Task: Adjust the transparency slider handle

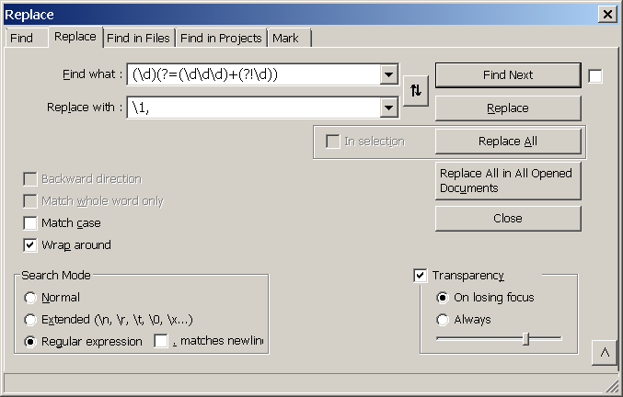Action: tap(525, 339)
